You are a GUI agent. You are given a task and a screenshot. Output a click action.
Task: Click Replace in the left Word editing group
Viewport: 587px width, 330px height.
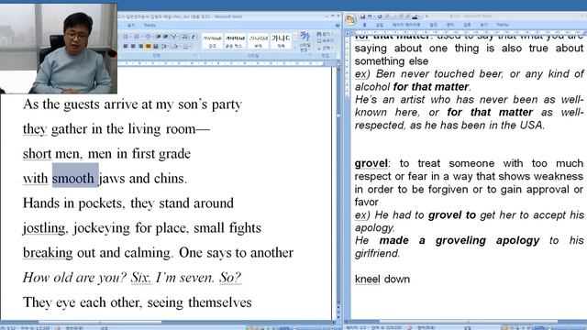[325, 40]
